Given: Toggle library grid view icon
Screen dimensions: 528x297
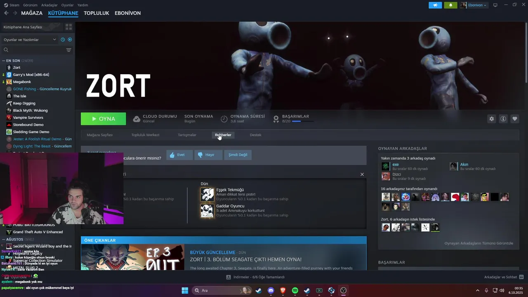Looking at the screenshot, I should [68, 27].
